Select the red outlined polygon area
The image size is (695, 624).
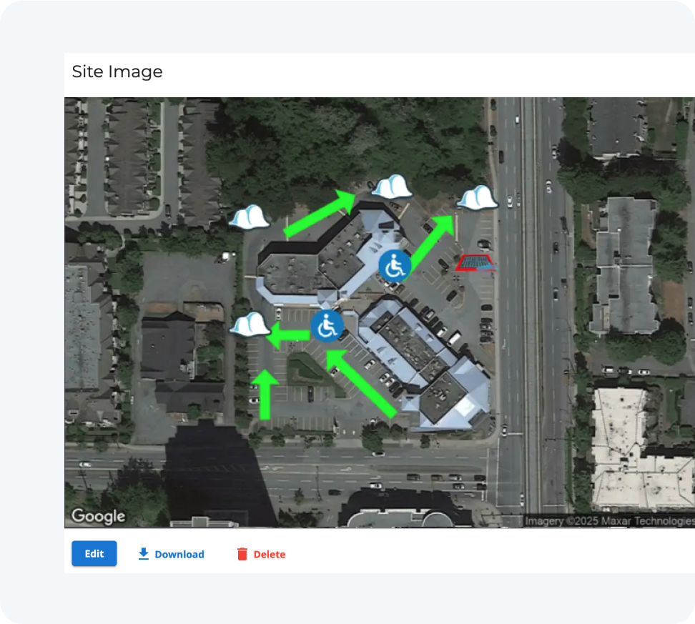475,262
